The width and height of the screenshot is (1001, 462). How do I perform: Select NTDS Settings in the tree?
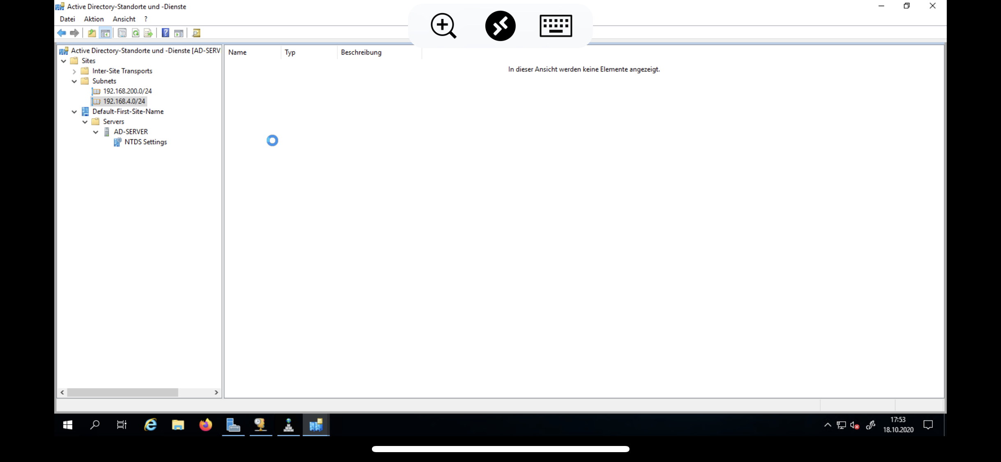click(145, 142)
